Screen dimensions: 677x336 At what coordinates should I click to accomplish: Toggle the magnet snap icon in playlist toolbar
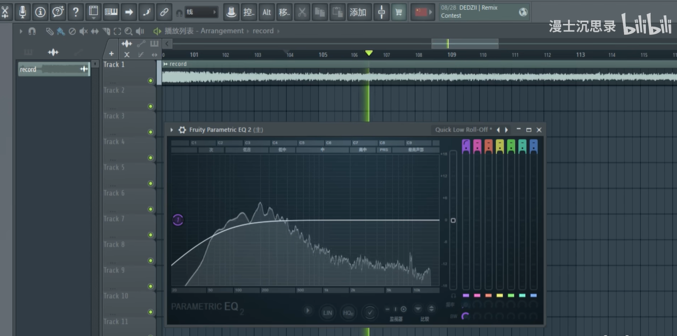(x=32, y=31)
